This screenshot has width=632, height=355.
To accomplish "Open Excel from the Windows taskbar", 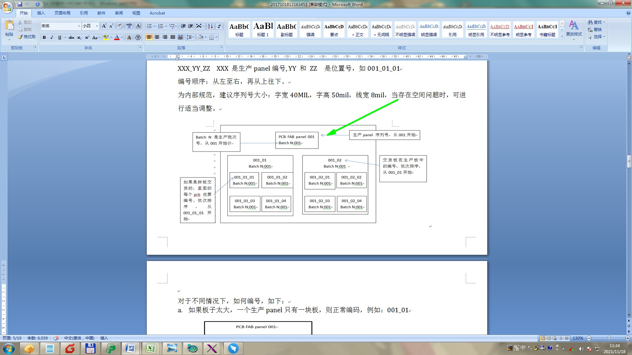I will point(150,348).
